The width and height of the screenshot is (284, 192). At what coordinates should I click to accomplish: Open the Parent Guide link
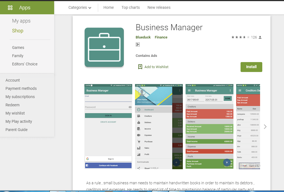pos(16,130)
